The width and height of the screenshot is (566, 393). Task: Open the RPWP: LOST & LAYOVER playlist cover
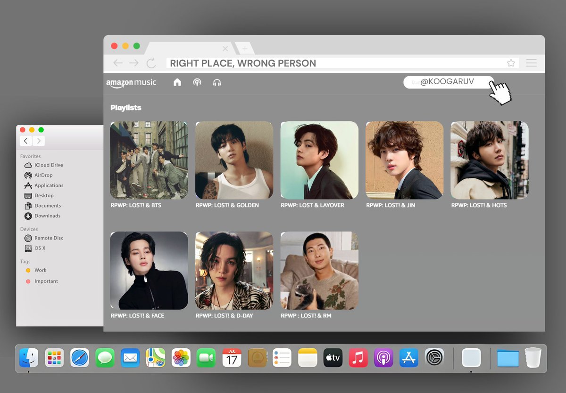[x=319, y=160]
